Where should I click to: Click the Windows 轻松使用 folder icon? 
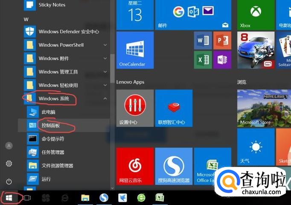point(30,85)
